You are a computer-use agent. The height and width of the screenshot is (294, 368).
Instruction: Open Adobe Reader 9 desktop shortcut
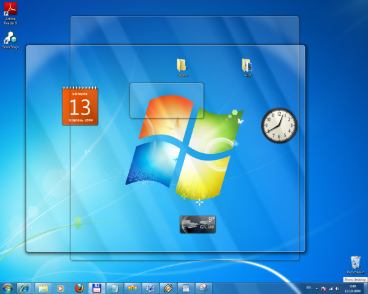[x=10, y=13]
